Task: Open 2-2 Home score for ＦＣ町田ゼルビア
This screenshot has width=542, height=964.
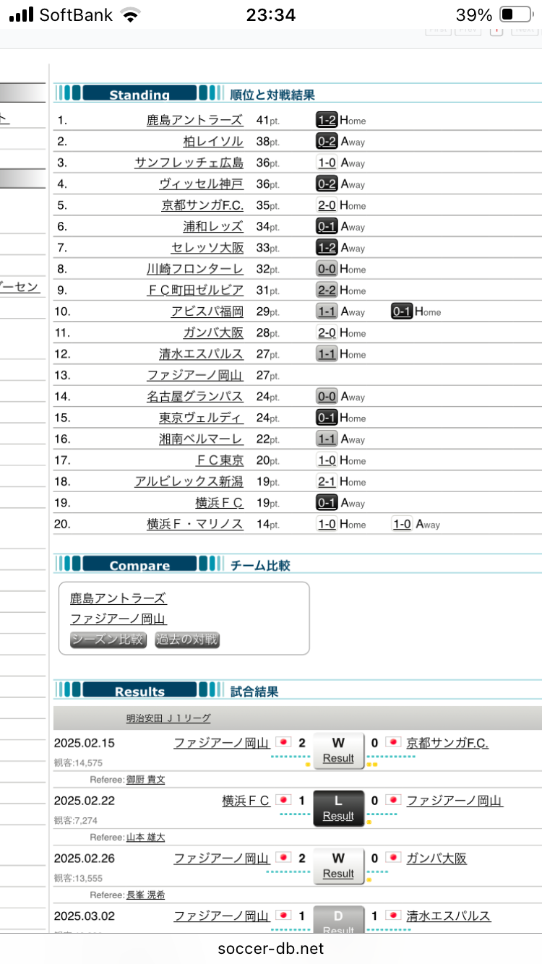Action: [327, 291]
